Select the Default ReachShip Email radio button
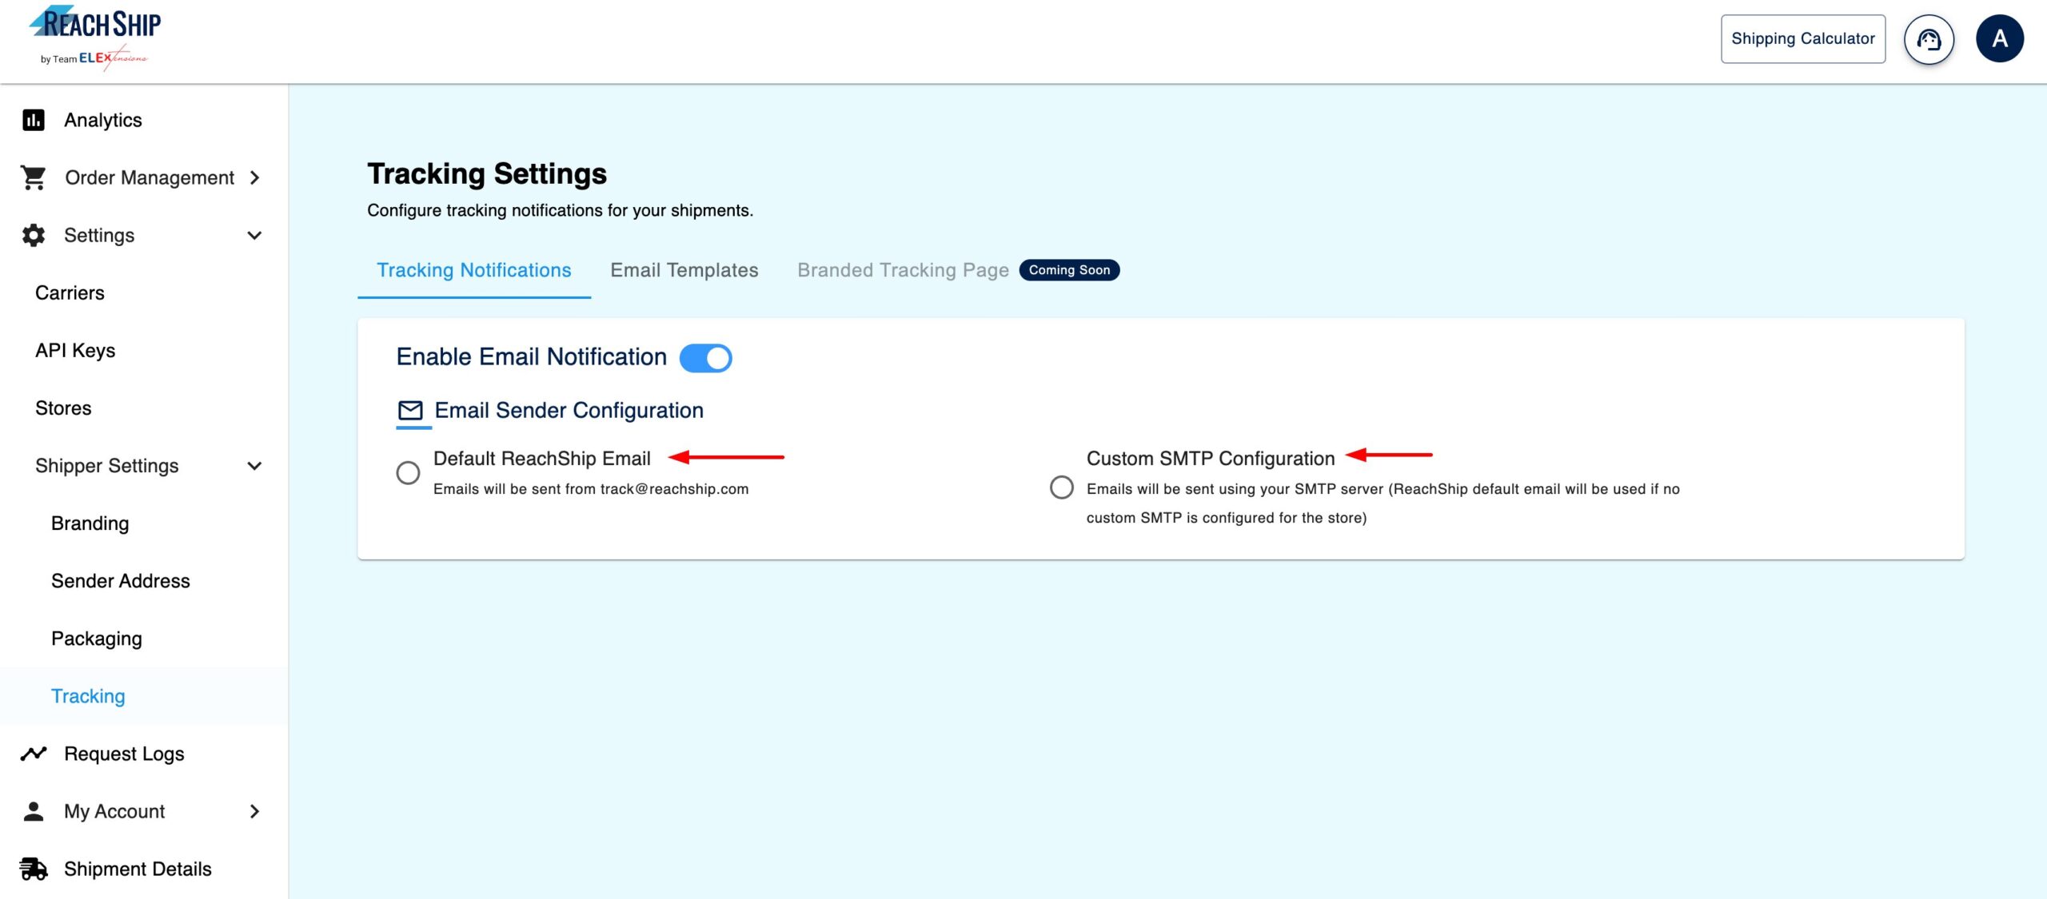The width and height of the screenshot is (2047, 899). pyautogui.click(x=408, y=473)
